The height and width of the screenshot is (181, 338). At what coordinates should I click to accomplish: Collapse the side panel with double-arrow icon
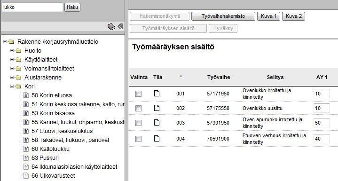click(x=120, y=26)
